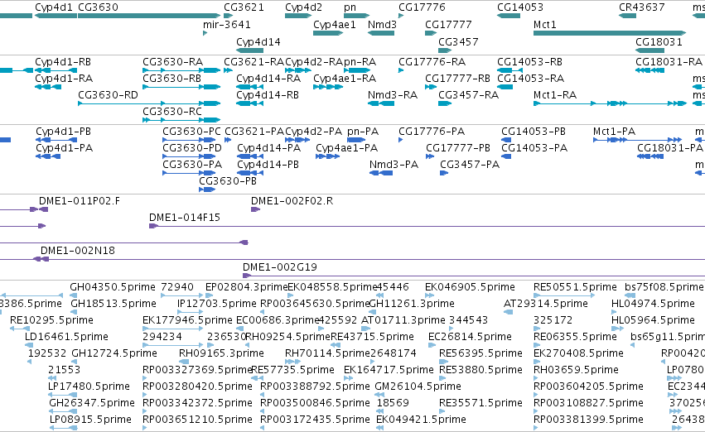Select EST label EP02804.3prime
Screen dimensions: 705x432
pos(246,287)
